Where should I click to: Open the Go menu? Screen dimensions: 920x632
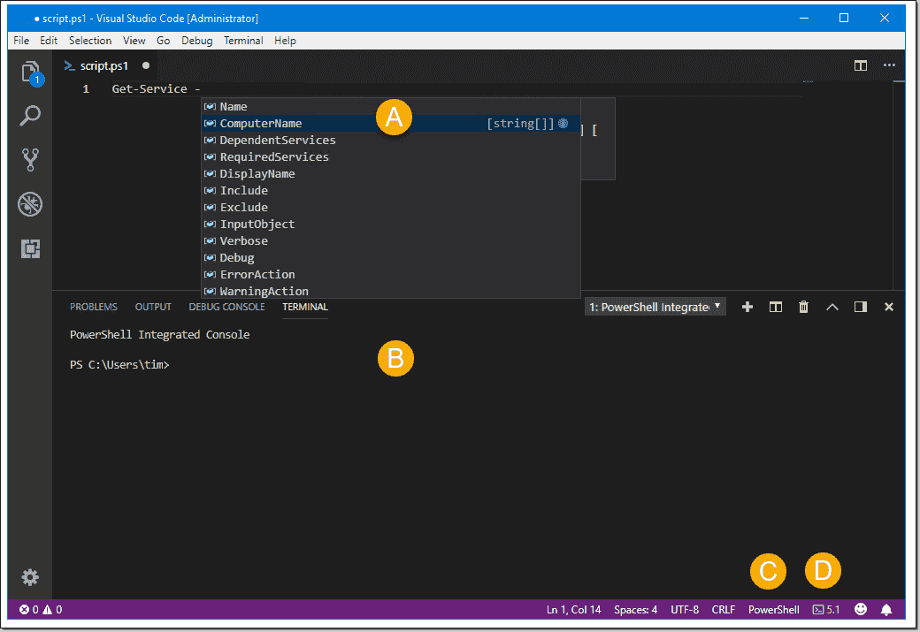[x=163, y=41]
